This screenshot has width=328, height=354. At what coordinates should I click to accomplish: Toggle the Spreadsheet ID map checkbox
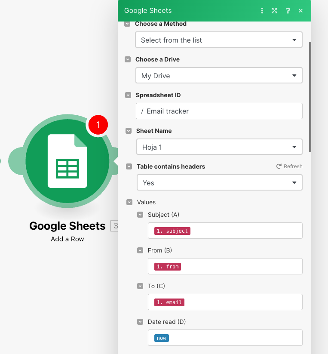click(128, 95)
